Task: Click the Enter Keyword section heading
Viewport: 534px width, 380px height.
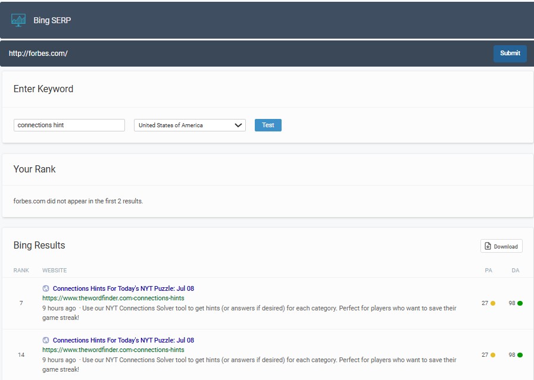Action: (43, 89)
